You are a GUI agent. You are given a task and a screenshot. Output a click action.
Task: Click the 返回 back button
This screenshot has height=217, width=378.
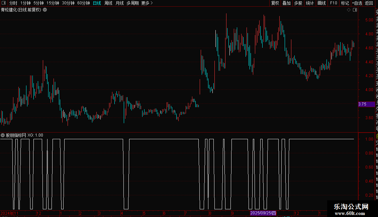369,3
